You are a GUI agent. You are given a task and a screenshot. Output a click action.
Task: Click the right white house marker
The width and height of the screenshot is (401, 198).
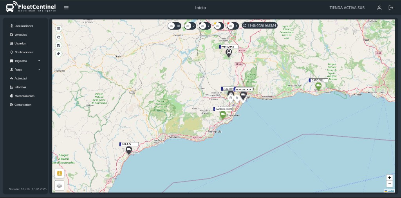pyautogui.click(x=237, y=99)
